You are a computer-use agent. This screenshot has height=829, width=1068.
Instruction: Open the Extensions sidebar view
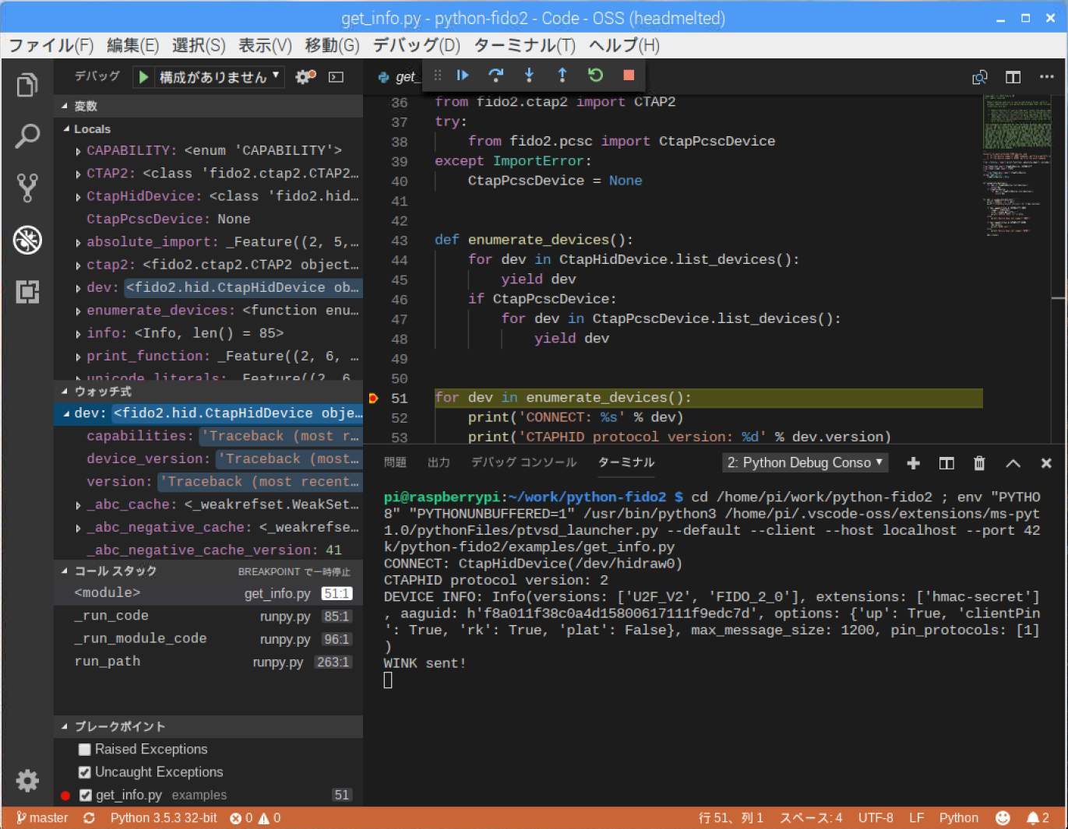(27, 292)
